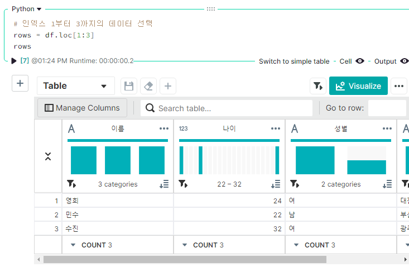Grab the cell drag handle dots
The image size is (409, 267).
[211, 9]
